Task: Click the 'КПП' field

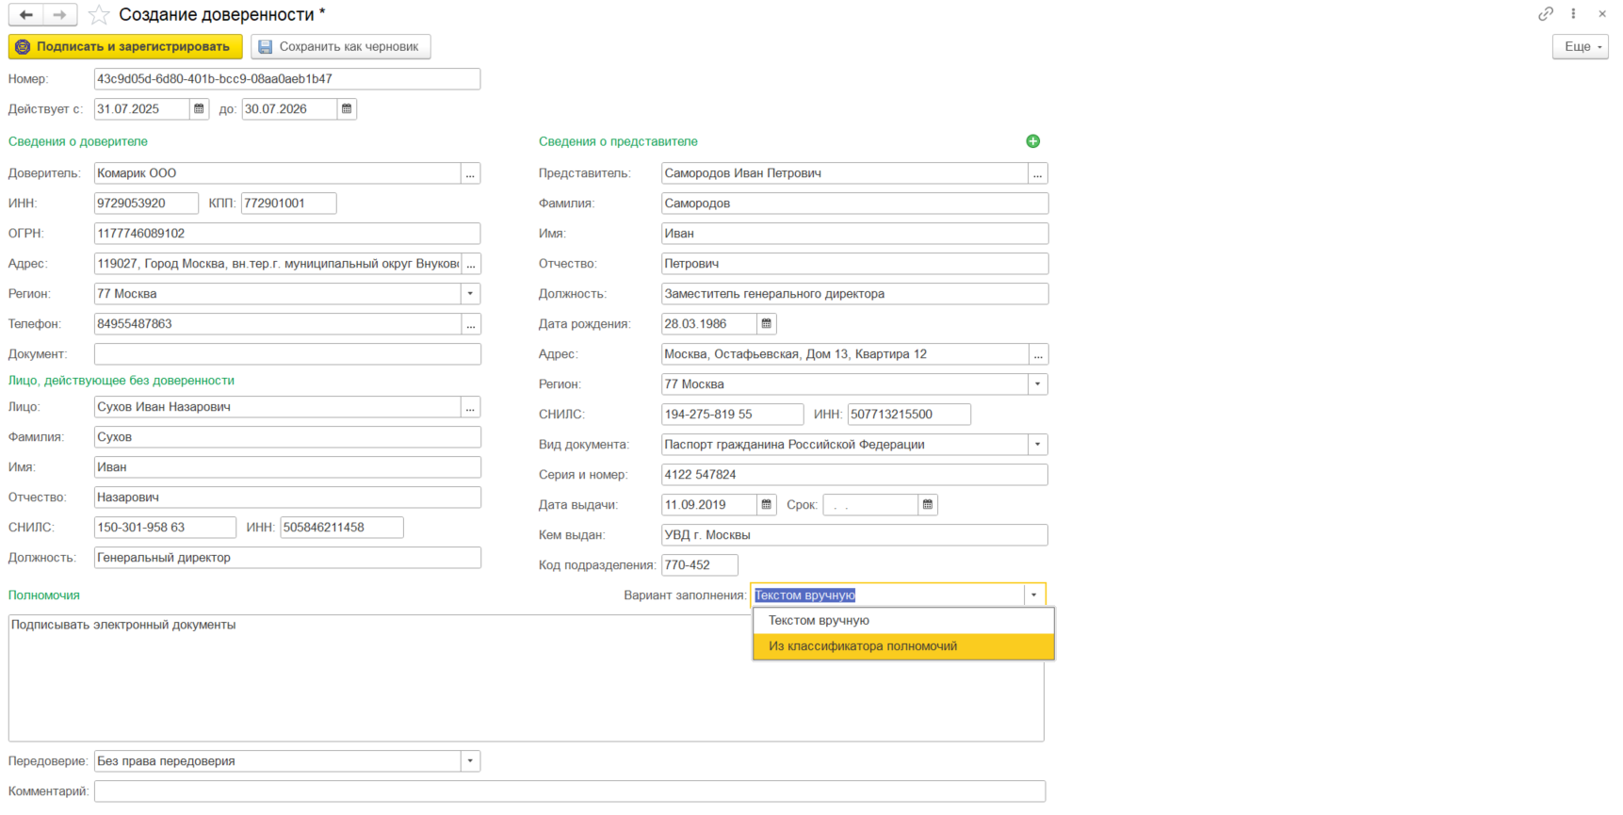Action: pos(289,204)
